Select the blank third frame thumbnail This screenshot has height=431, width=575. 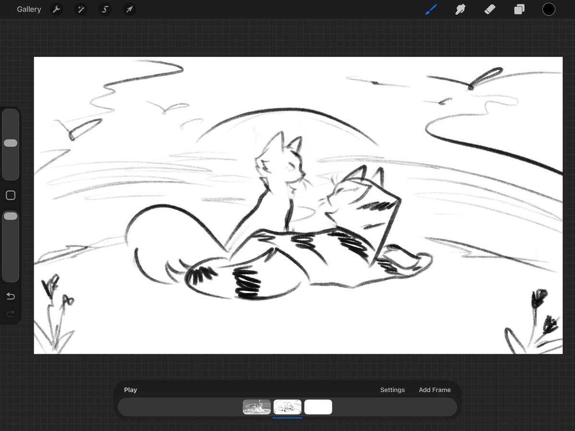[318, 407]
